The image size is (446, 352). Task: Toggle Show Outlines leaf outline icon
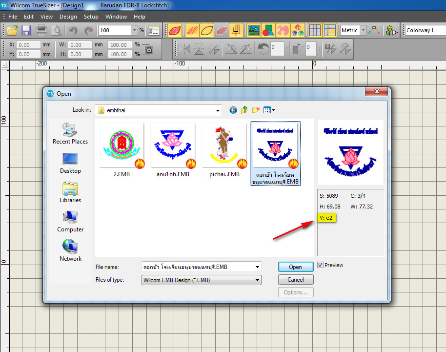pyautogui.click(x=207, y=30)
